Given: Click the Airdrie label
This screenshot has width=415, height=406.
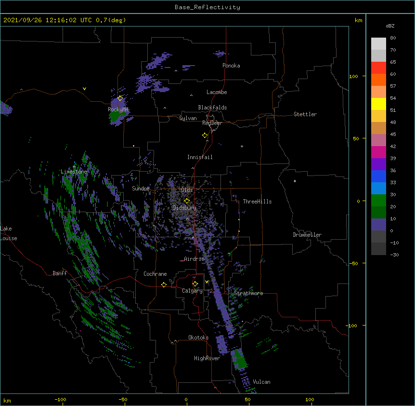Looking at the screenshot, I should [x=195, y=259].
